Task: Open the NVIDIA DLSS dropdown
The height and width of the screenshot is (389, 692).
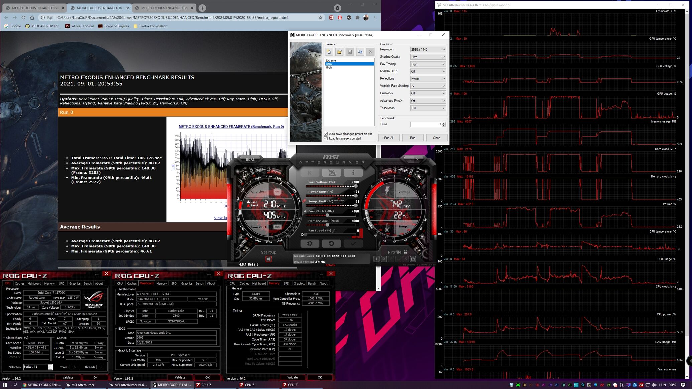Action: (x=428, y=71)
